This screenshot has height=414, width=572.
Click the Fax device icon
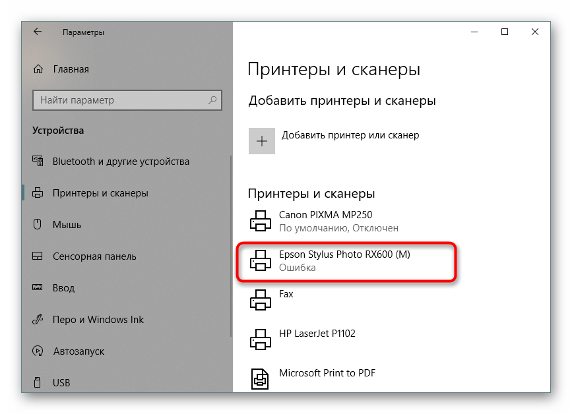261,300
